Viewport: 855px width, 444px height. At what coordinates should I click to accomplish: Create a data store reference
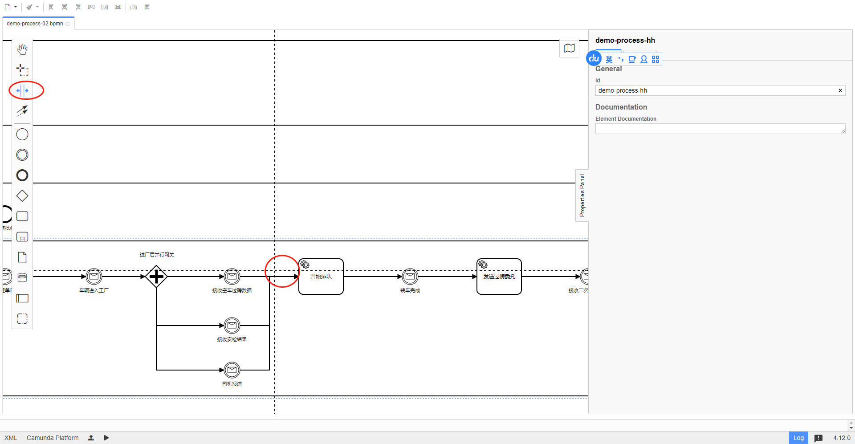pyautogui.click(x=22, y=277)
